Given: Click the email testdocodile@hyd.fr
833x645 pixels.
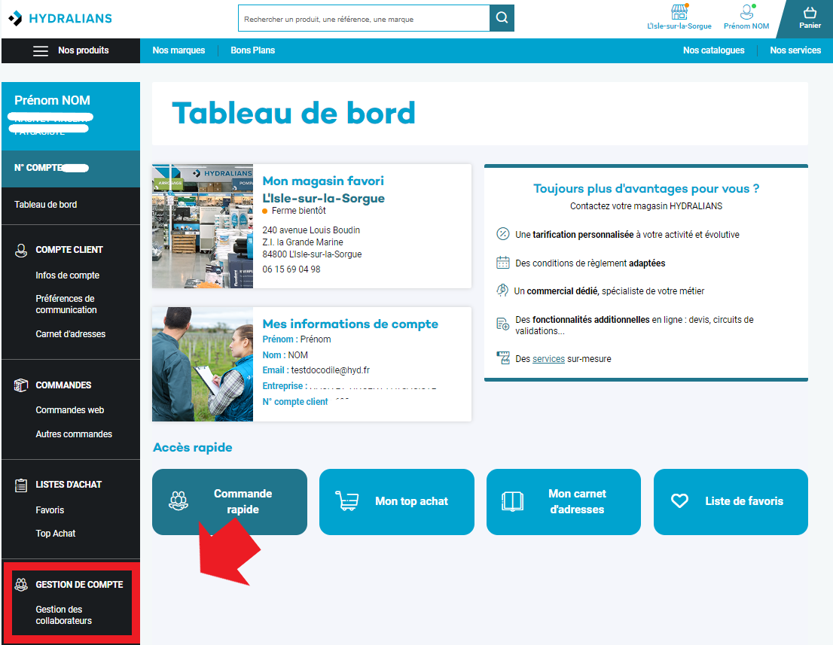Looking at the screenshot, I should (x=331, y=370).
